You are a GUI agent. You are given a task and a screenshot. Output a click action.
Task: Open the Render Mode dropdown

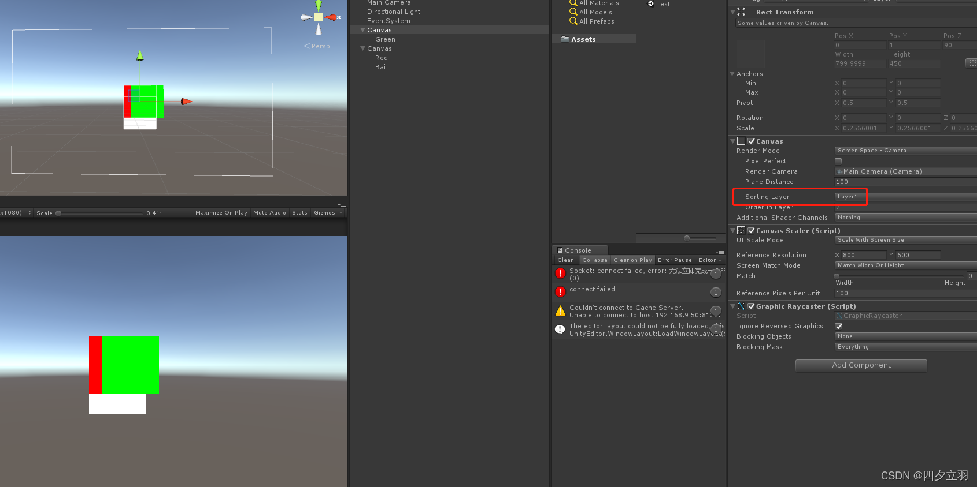[x=906, y=151]
